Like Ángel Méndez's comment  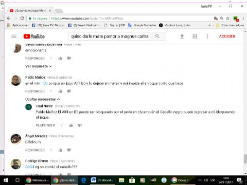[x=60, y=150]
